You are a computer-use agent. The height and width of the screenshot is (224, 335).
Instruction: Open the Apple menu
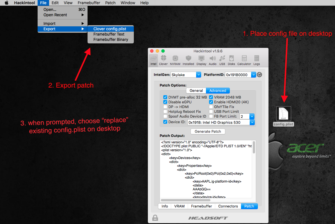[x=7, y=3]
